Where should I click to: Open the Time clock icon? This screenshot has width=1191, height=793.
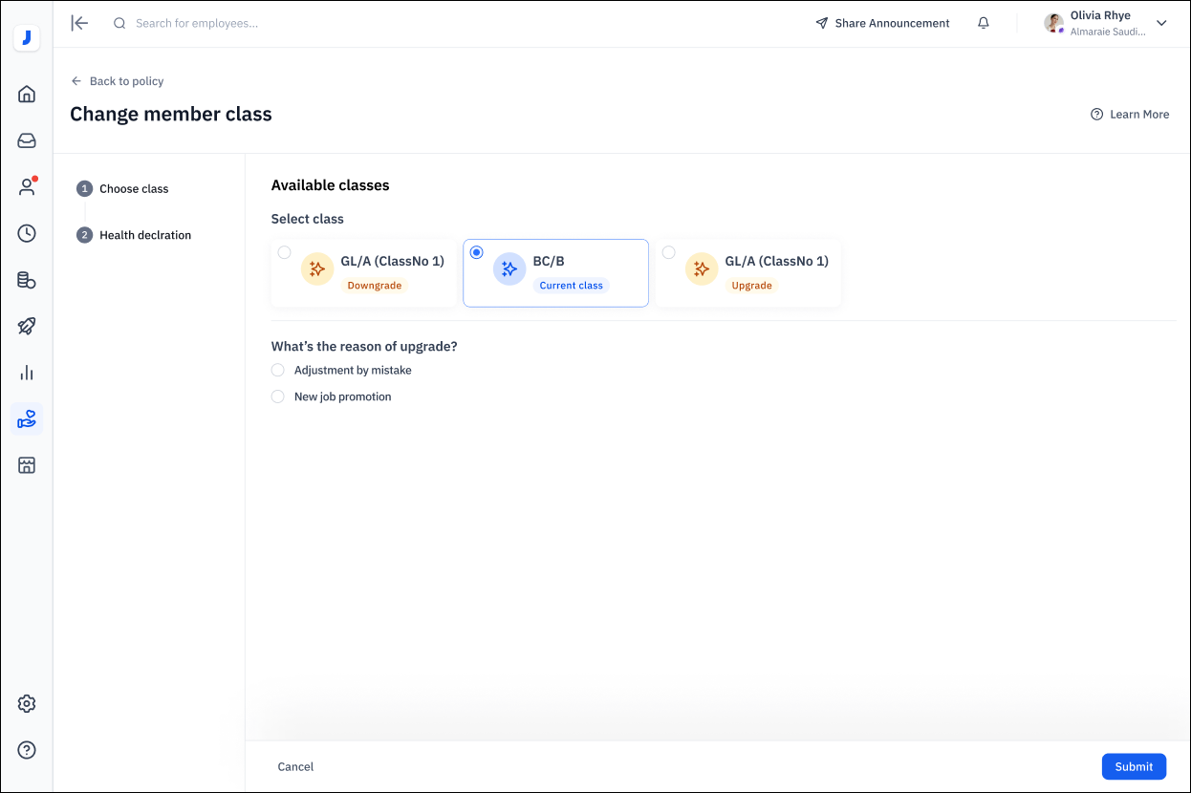(27, 233)
